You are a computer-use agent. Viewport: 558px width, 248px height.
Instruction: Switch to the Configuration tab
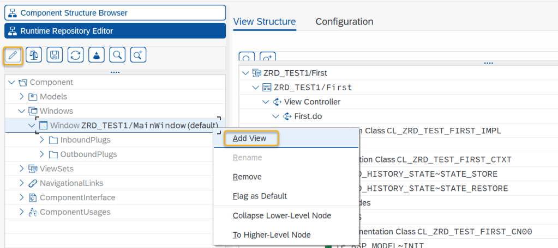pyautogui.click(x=344, y=22)
